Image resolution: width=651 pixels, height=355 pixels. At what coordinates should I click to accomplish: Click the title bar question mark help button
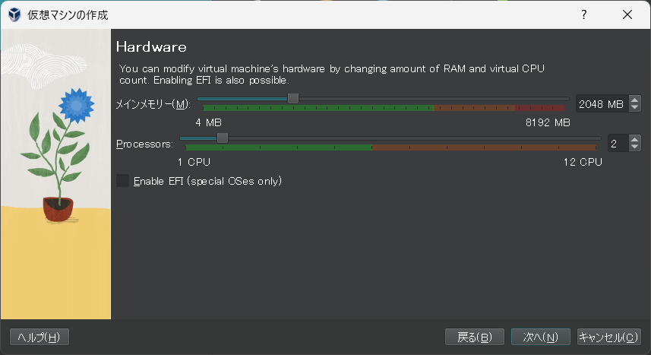pyautogui.click(x=584, y=14)
